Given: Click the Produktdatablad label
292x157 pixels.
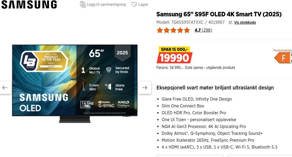Looking at the screenshot, I should pos(283,51).
